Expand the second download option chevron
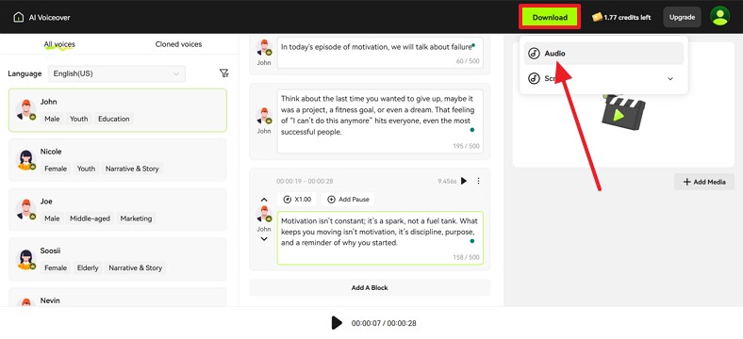743x339 pixels. (x=670, y=78)
